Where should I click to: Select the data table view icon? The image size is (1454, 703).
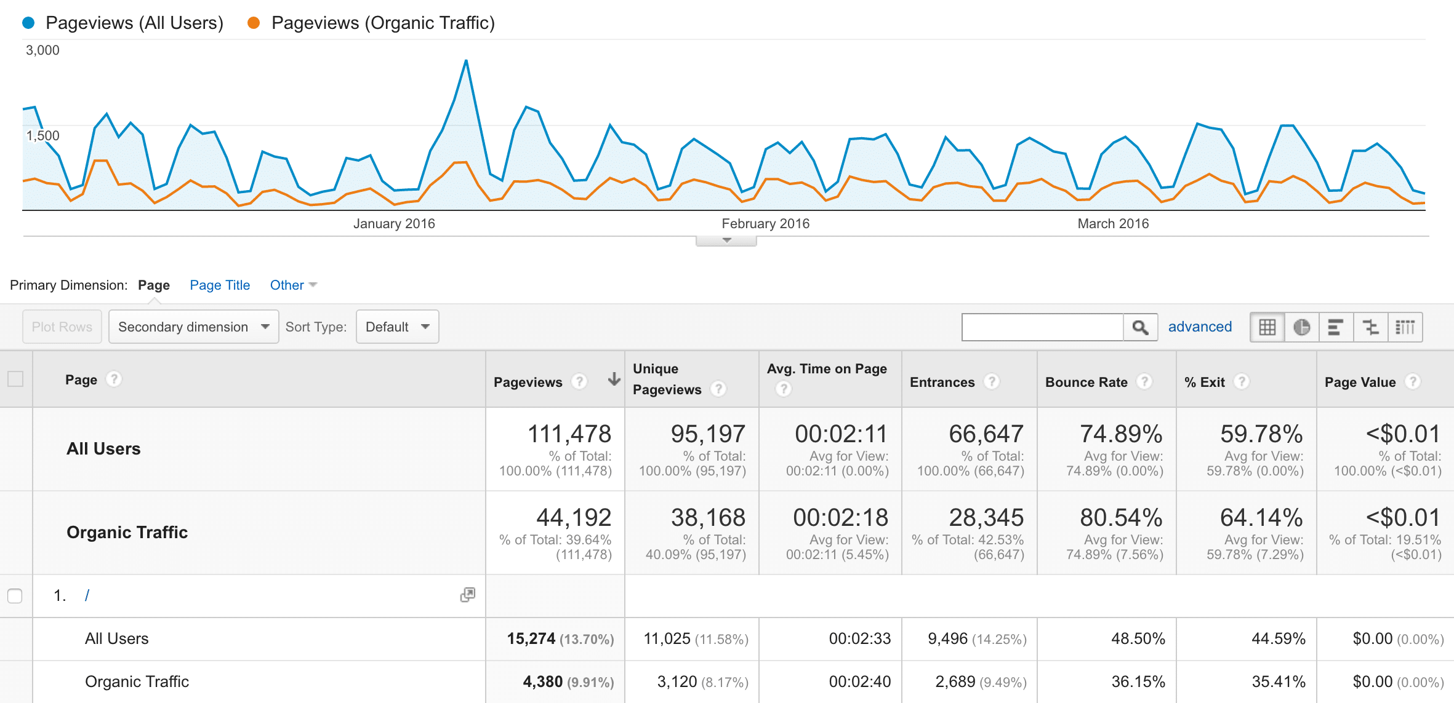[1267, 327]
